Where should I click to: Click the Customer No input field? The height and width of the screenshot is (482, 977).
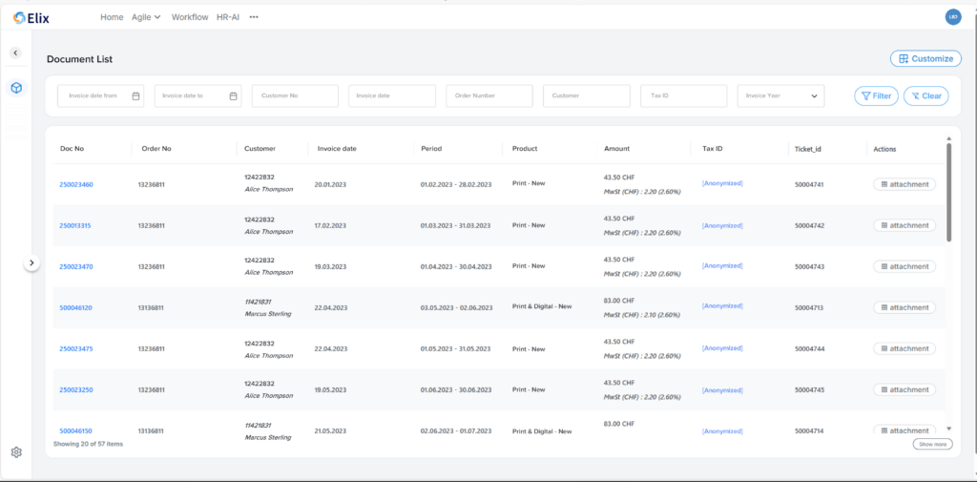pos(295,96)
